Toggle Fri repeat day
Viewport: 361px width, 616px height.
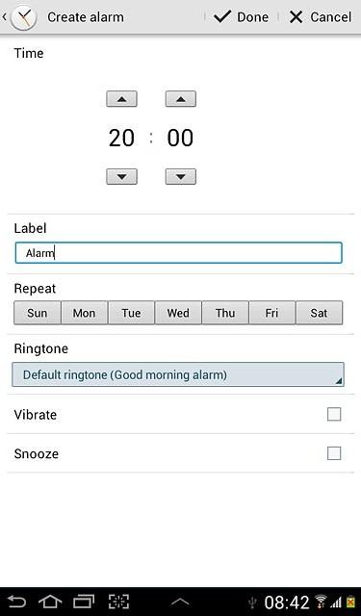coord(271,313)
